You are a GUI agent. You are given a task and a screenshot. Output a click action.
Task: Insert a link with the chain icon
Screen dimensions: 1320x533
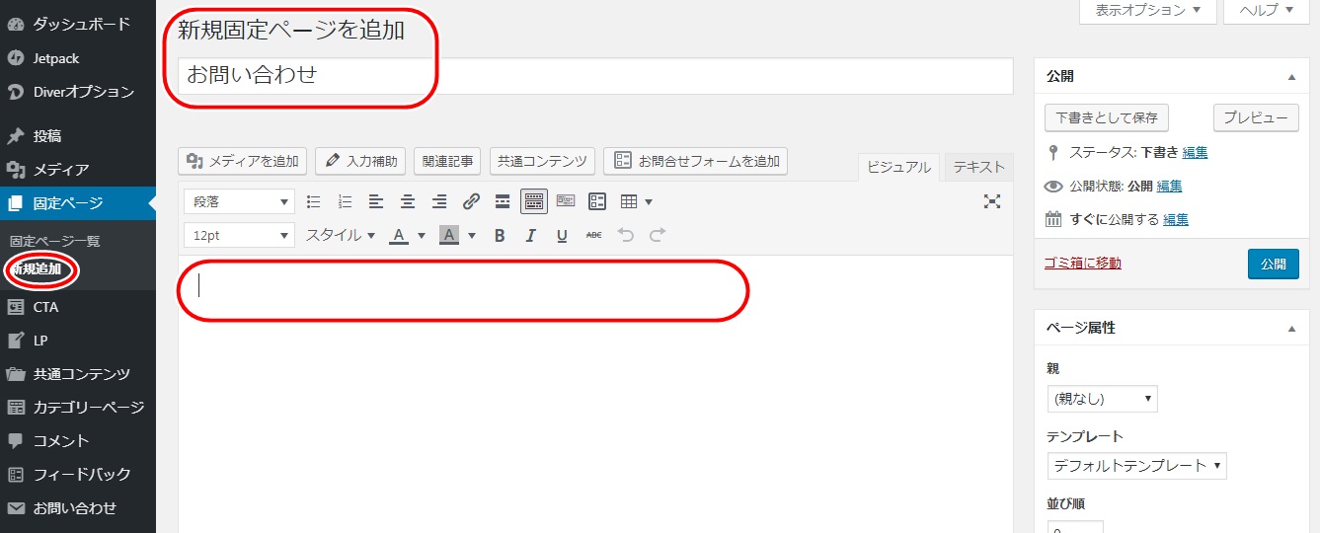[471, 201]
